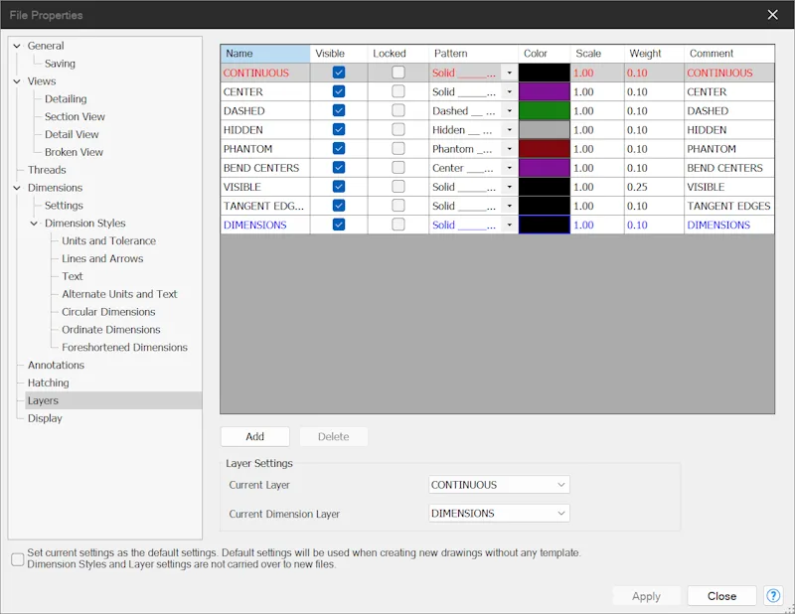Open the pattern dropdown arrow for VISIBLE layer
This screenshot has height=614, width=795.
509,187
